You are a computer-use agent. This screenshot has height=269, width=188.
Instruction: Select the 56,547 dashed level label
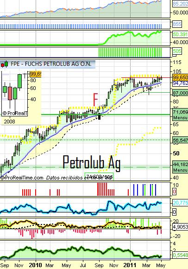pyautogui.click(x=180, y=140)
